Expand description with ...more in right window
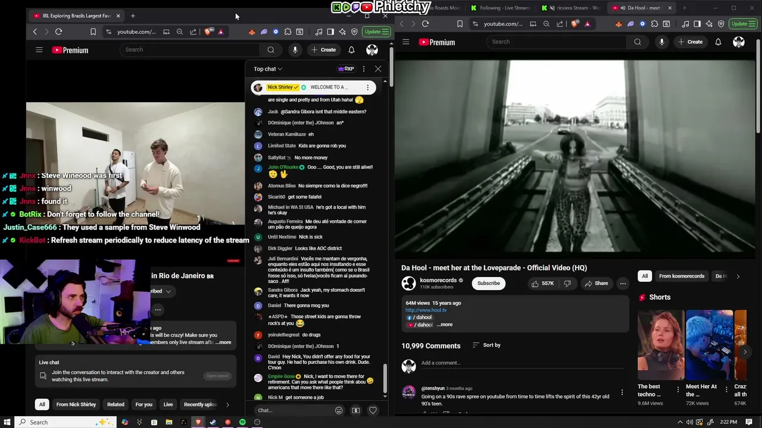 (x=445, y=325)
